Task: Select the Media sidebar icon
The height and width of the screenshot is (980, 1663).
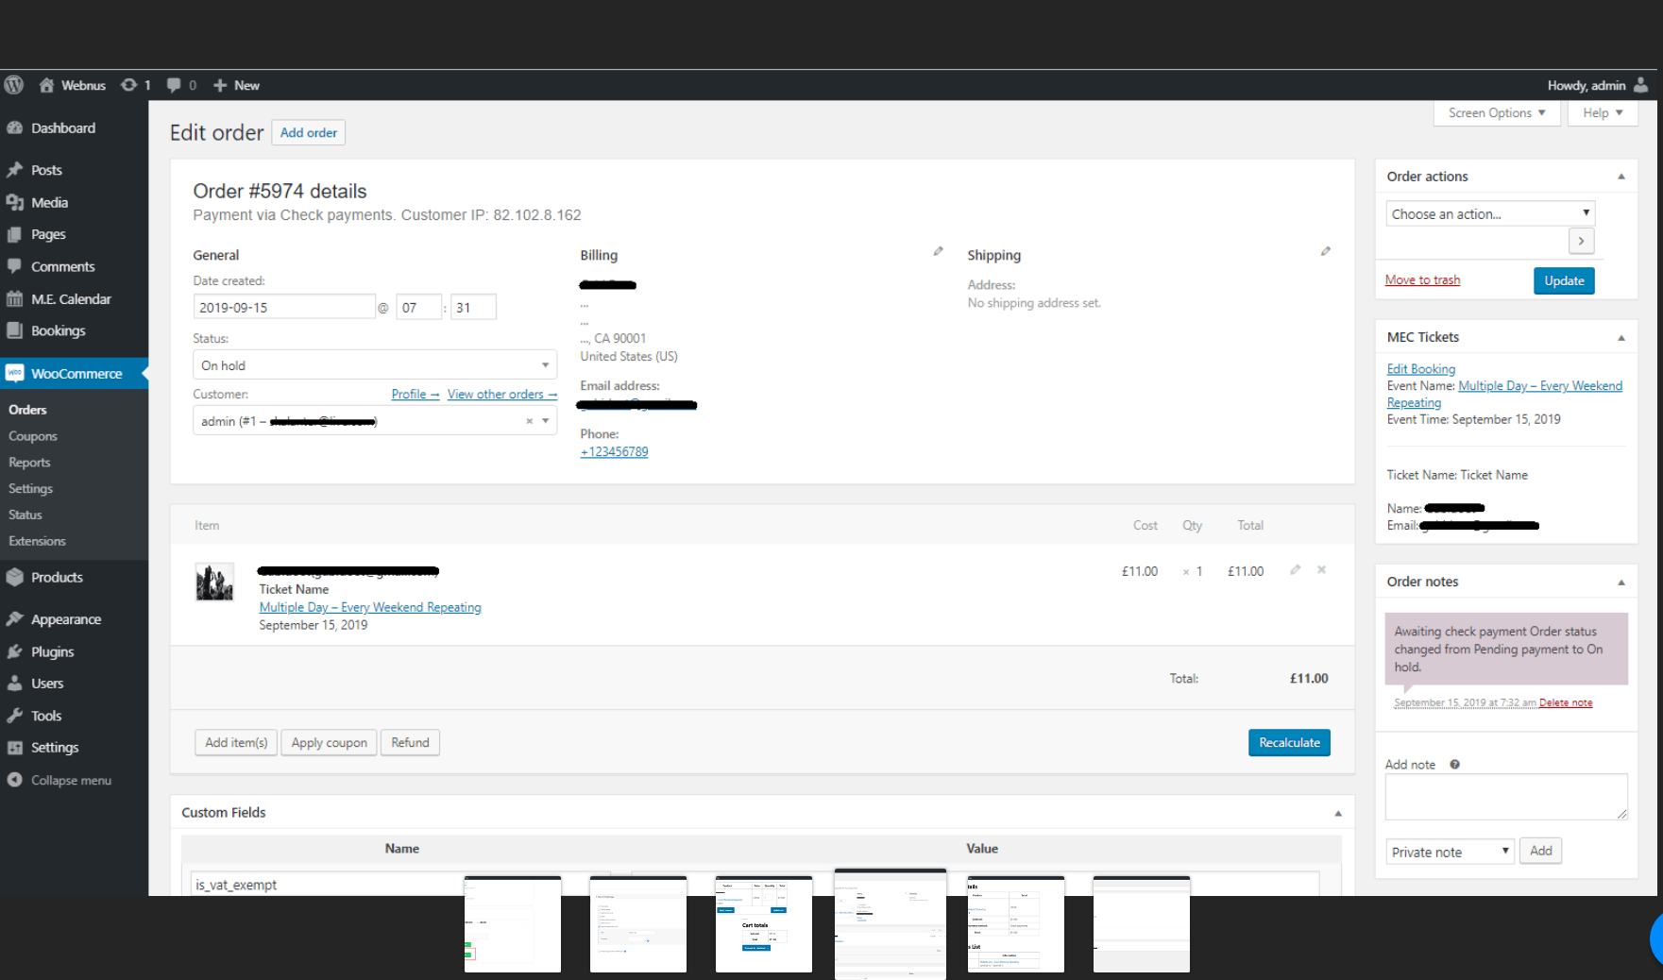Action: 15,202
